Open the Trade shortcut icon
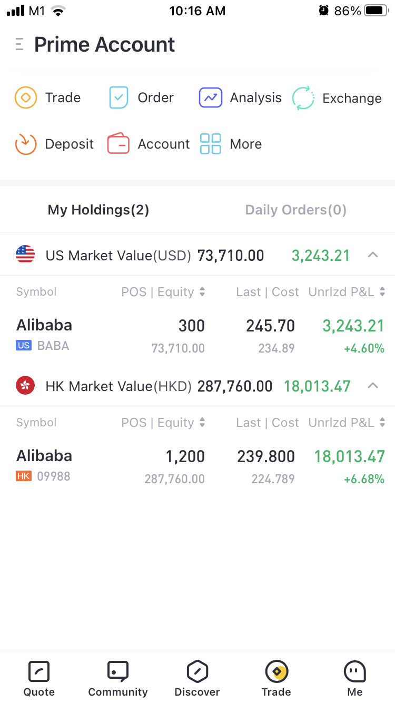 25,97
